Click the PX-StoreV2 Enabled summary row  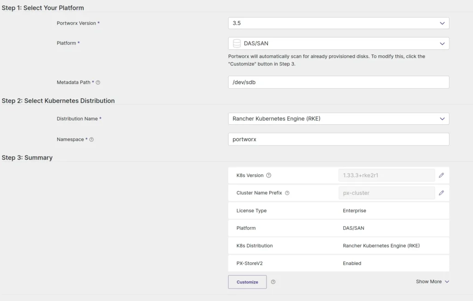click(x=338, y=263)
